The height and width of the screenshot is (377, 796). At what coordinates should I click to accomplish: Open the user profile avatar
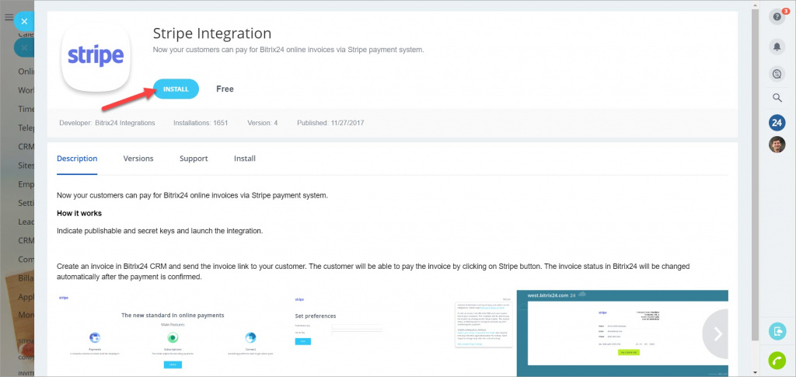pyautogui.click(x=777, y=145)
